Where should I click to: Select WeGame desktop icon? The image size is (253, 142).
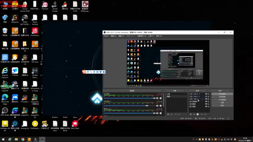tap(15, 19)
